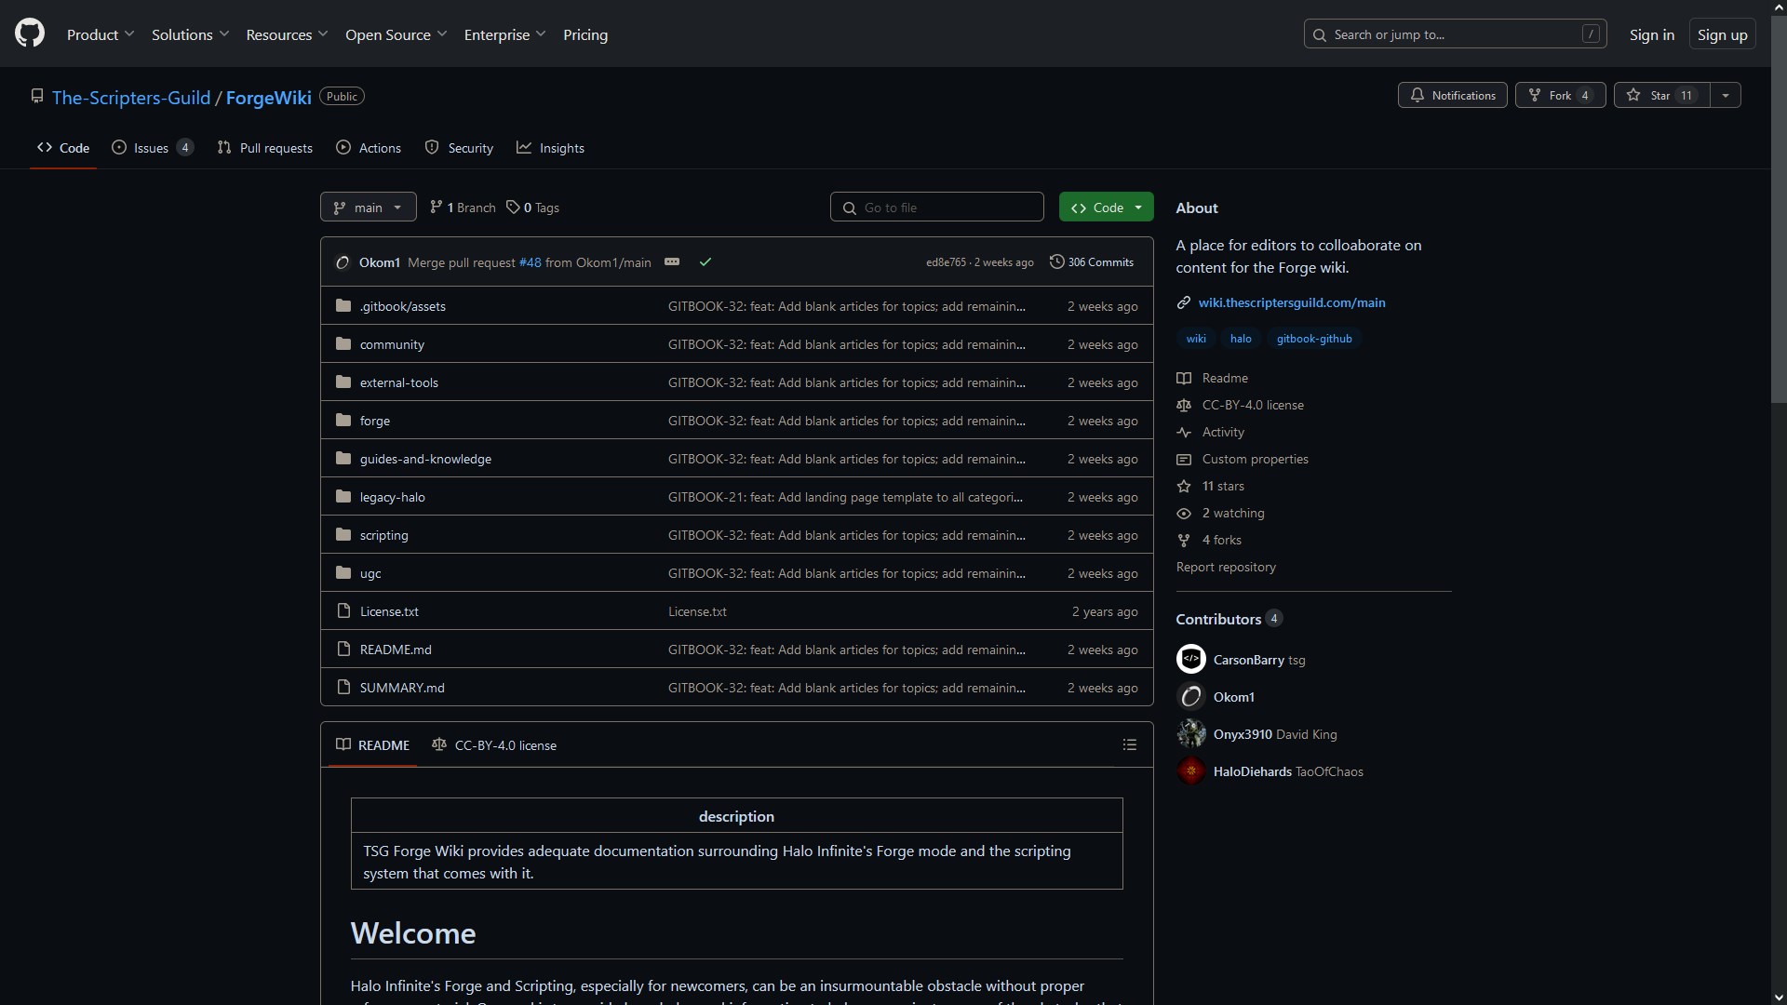The width and height of the screenshot is (1787, 1005).
Task: Expand the Product menu
Action: (101, 34)
